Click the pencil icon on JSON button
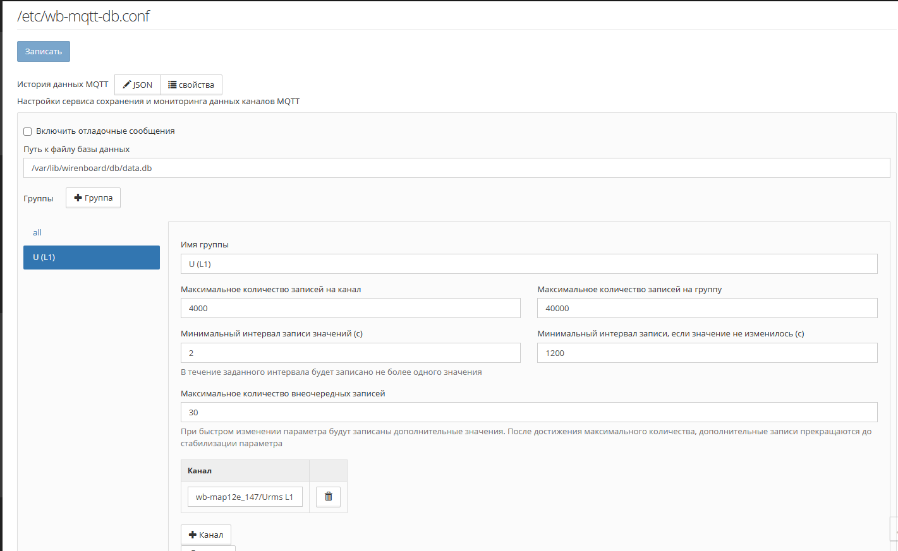898x551 pixels. [127, 85]
